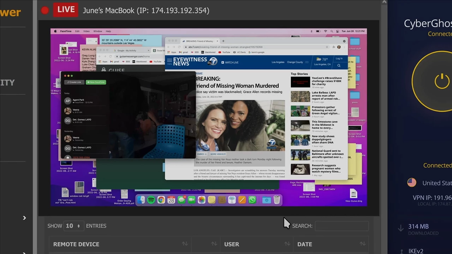Open the Help menu in menu bar
The height and width of the screenshot is (254, 452).
click(x=108, y=31)
